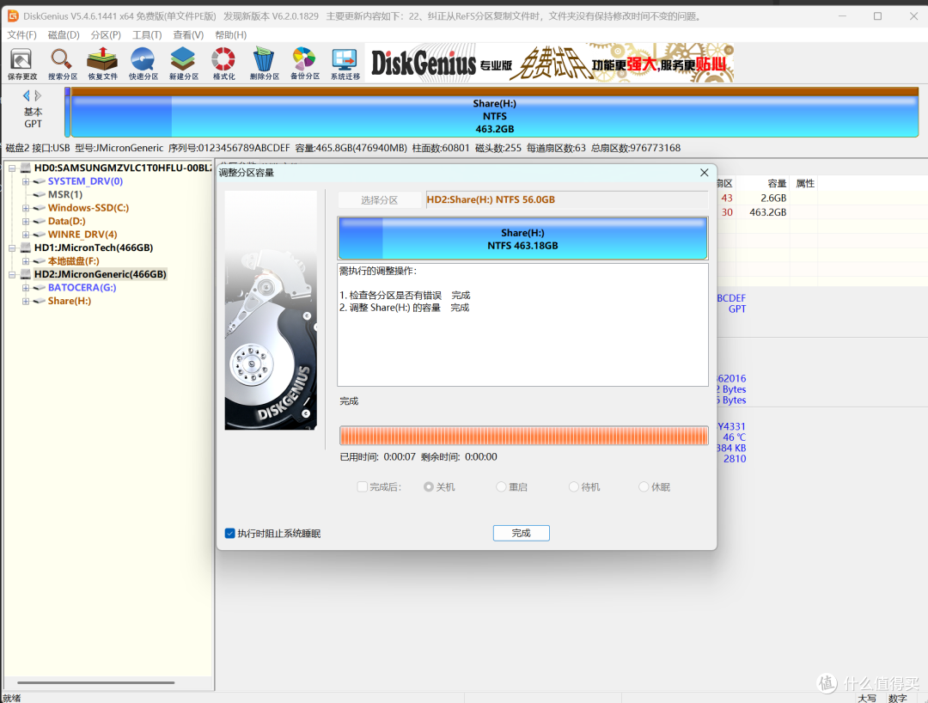Collapse the HD2 JMicronGeneric disk node
The image size is (928, 703).
(12, 275)
